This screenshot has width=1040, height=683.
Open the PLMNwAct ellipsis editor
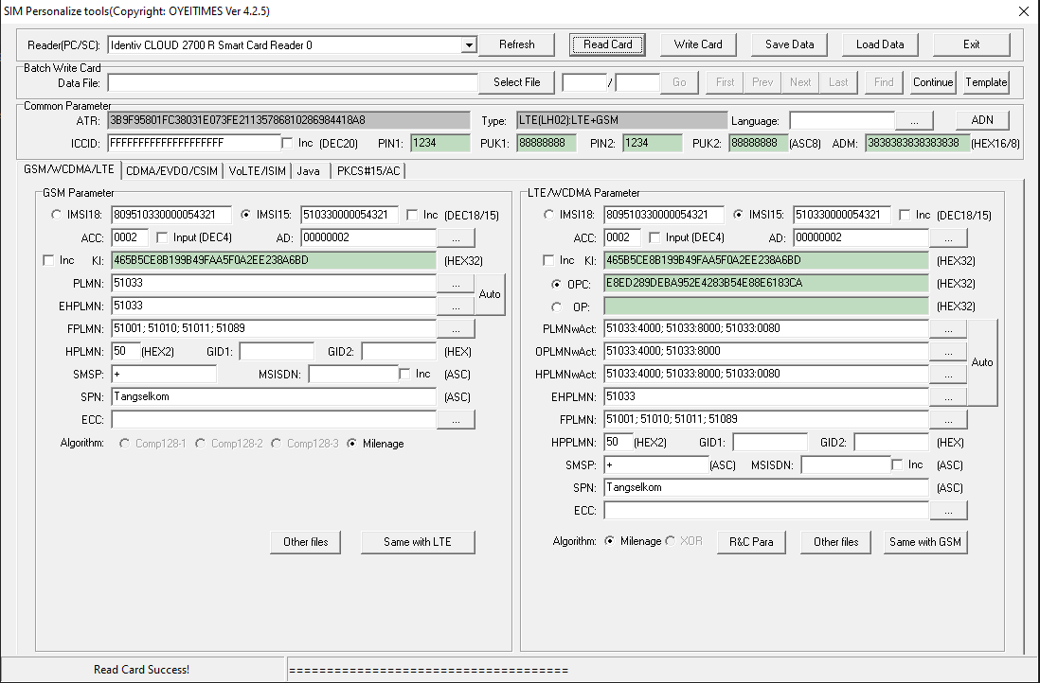click(x=948, y=329)
